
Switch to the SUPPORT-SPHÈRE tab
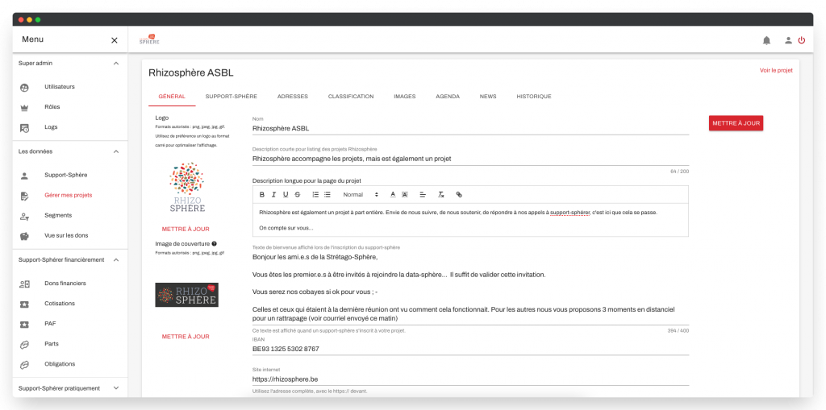pos(232,97)
